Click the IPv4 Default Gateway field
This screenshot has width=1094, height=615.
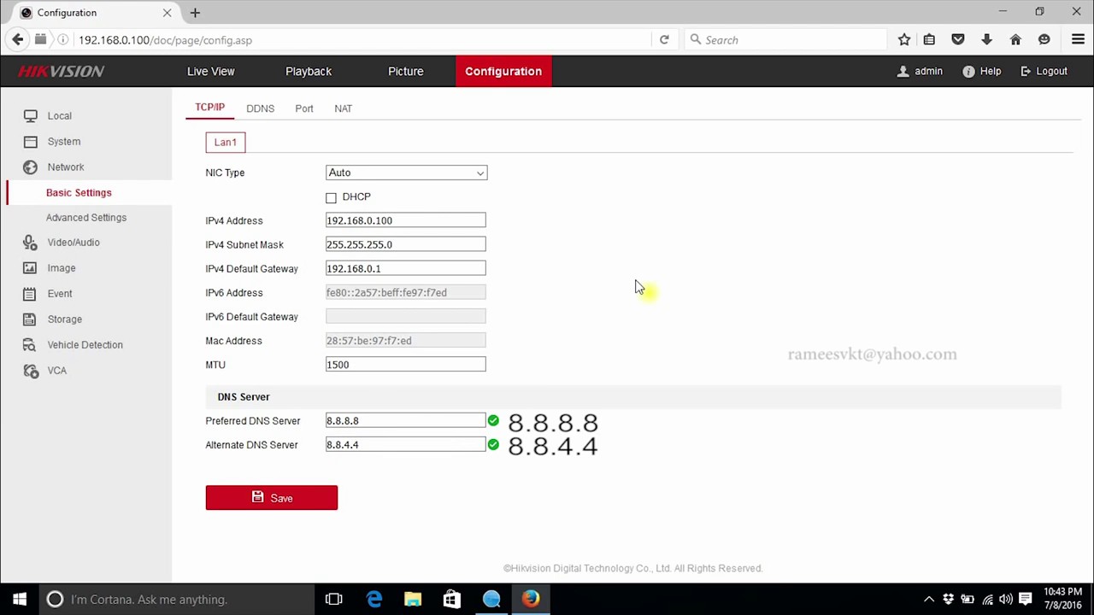(405, 268)
